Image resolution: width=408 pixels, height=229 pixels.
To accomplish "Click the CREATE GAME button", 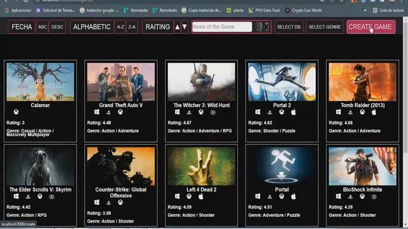I will click(x=371, y=27).
